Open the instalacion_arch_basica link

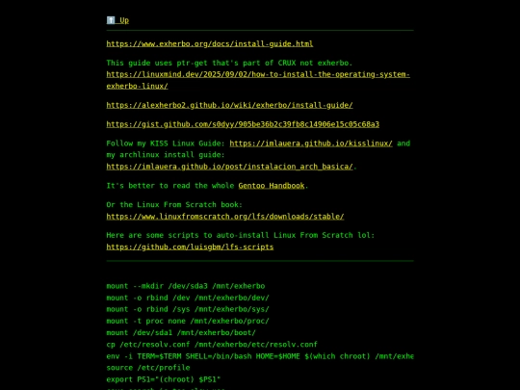[x=229, y=167]
